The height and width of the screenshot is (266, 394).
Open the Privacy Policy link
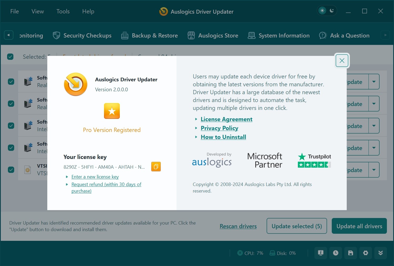tap(219, 128)
